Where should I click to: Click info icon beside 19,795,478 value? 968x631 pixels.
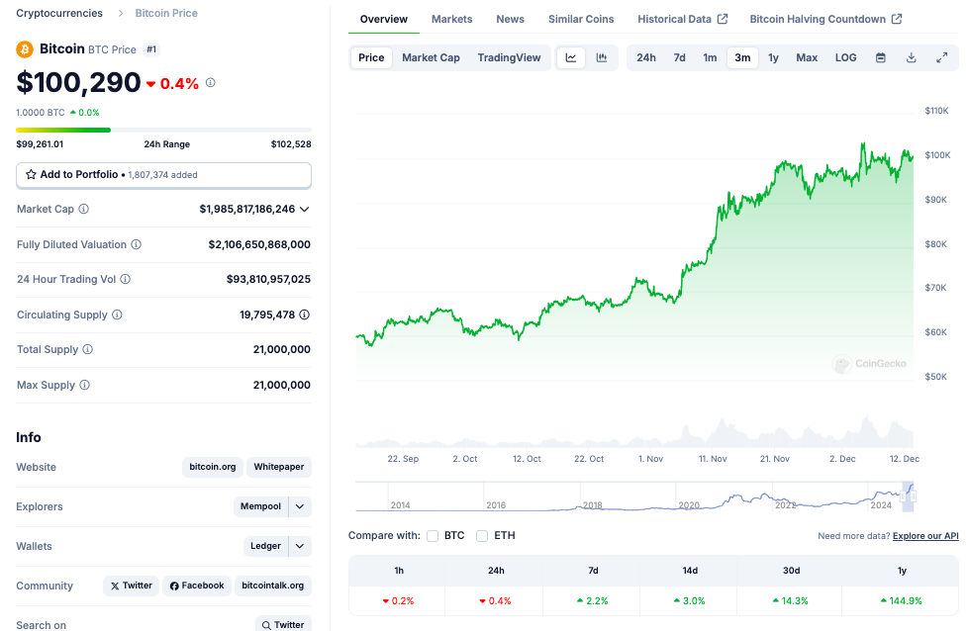[x=304, y=315]
